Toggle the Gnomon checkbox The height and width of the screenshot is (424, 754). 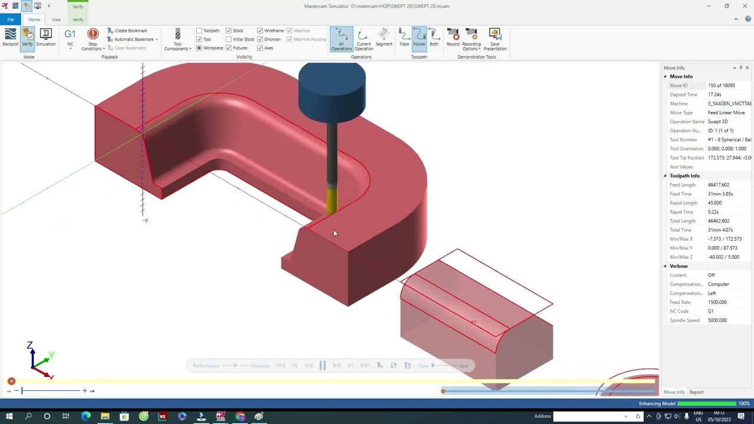(260, 39)
